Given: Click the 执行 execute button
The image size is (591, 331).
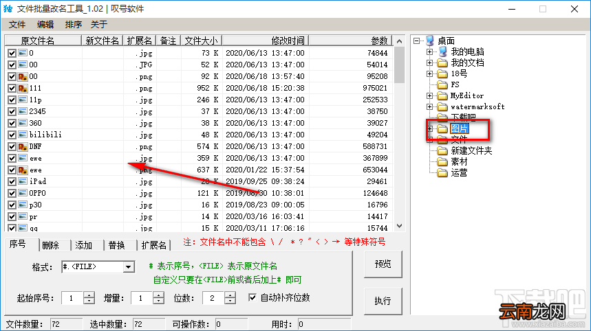Looking at the screenshot, I should click(x=383, y=301).
